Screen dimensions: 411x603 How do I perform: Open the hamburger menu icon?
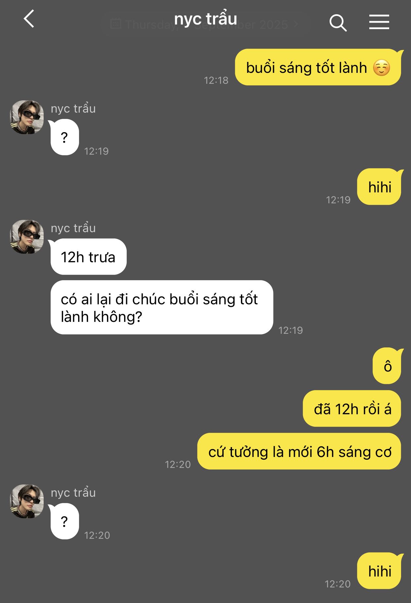[379, 22]
